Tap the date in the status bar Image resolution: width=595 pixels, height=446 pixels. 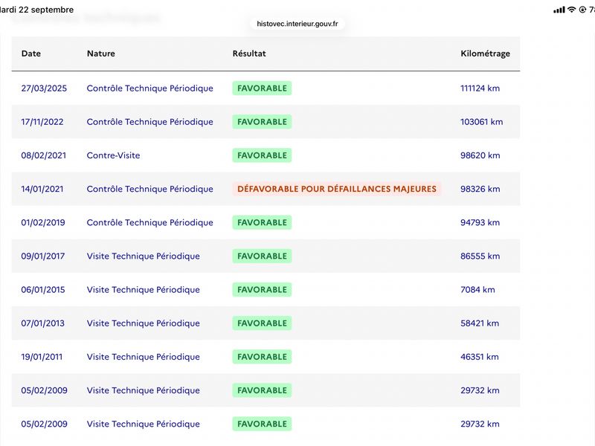(36, 10)
